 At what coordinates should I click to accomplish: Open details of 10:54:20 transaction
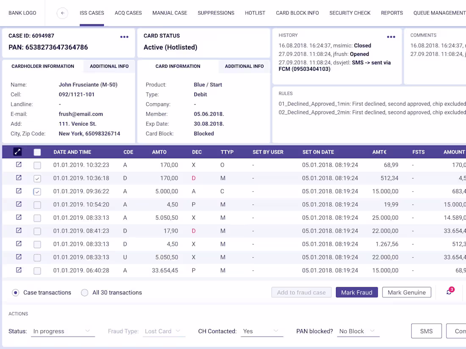click(x=19, y=204)
